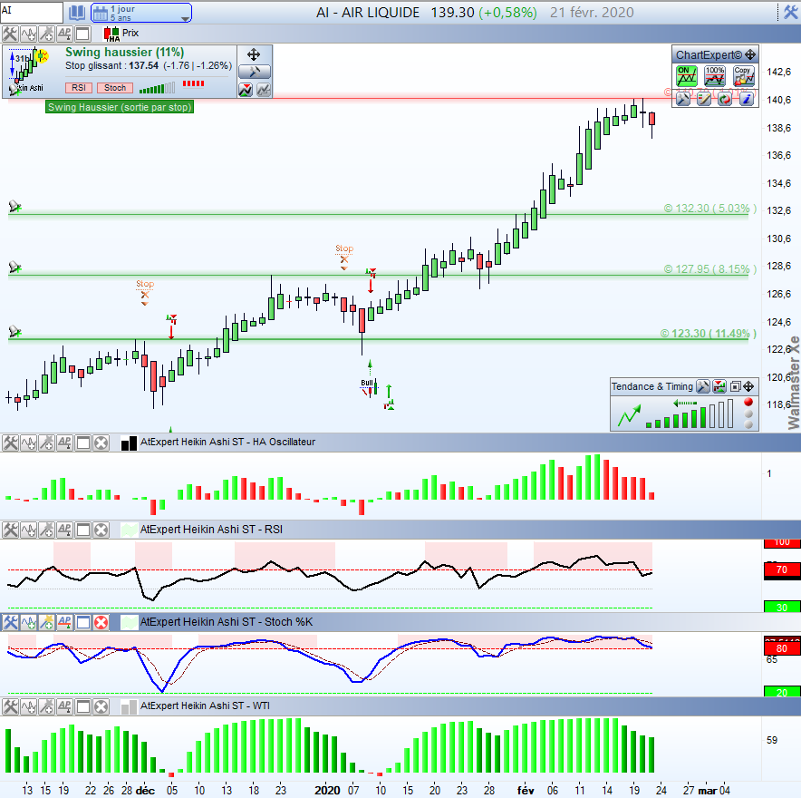This screenshot has height=798, width=801.
Task: Open ChartExpert hammer settings
Action: click(x=683, y=99)
